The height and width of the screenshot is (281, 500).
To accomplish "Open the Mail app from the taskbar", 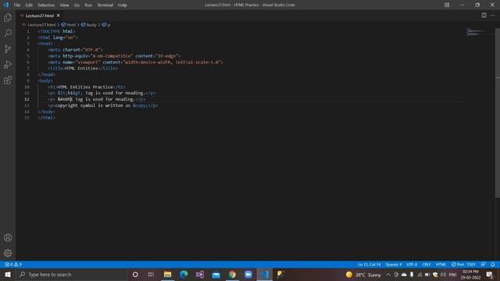I will [x=216, y=274].
